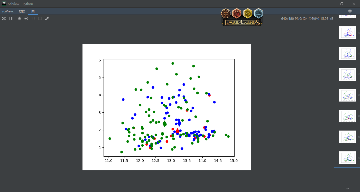
Task: Toggle the chessboard transparency background
Action: point(4,18)
